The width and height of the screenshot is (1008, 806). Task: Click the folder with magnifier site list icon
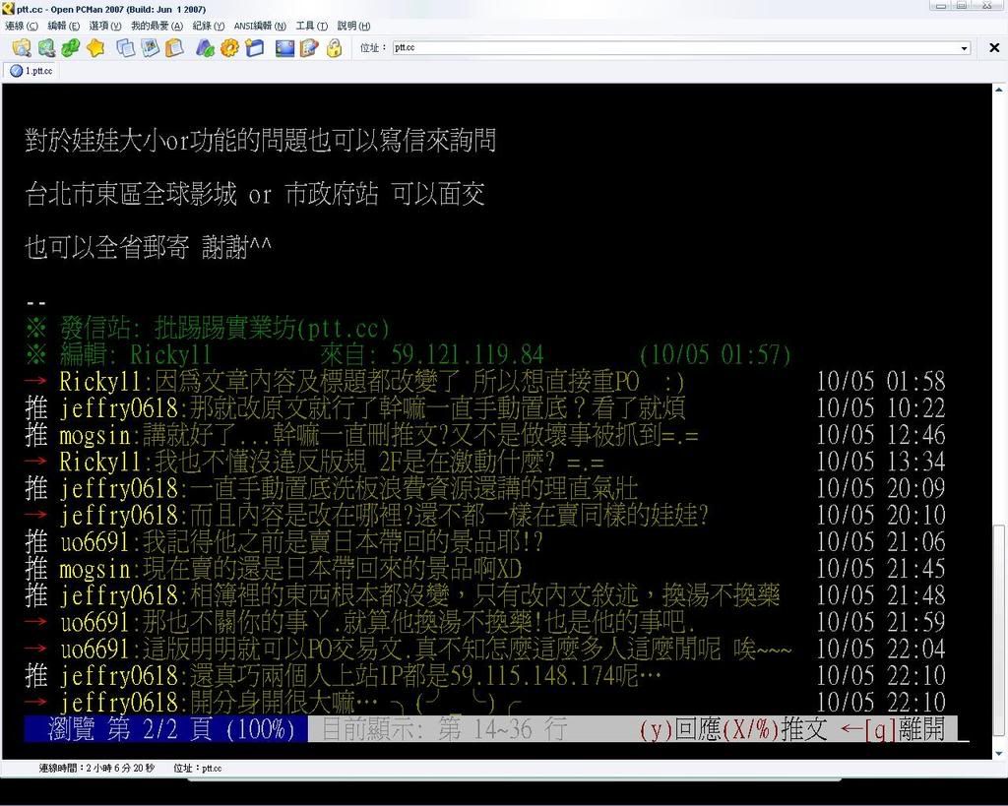point(21,47)
